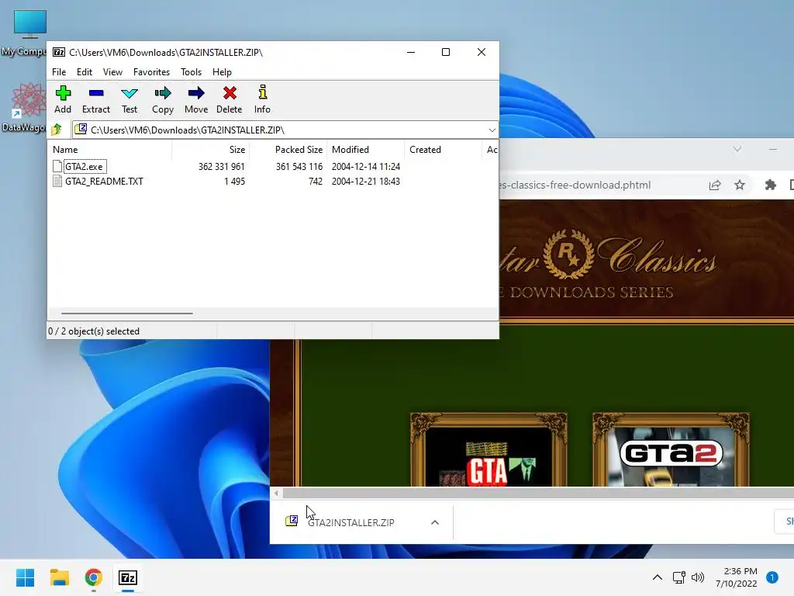The image size is (794, 596).
Task: Open the Favorites menu
Action: click(151, 72)
